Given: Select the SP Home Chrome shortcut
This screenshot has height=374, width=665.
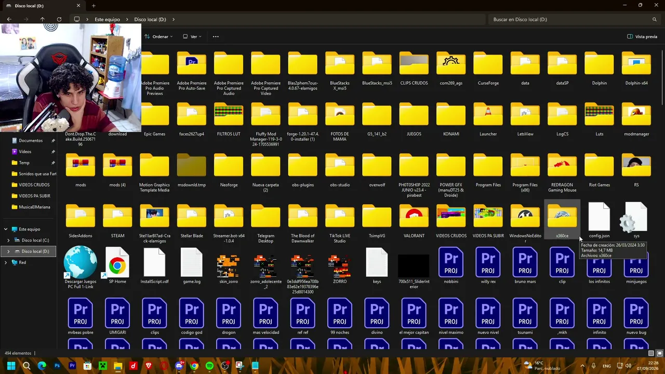Looking at the screenshot, I should [x=117, y=266].
